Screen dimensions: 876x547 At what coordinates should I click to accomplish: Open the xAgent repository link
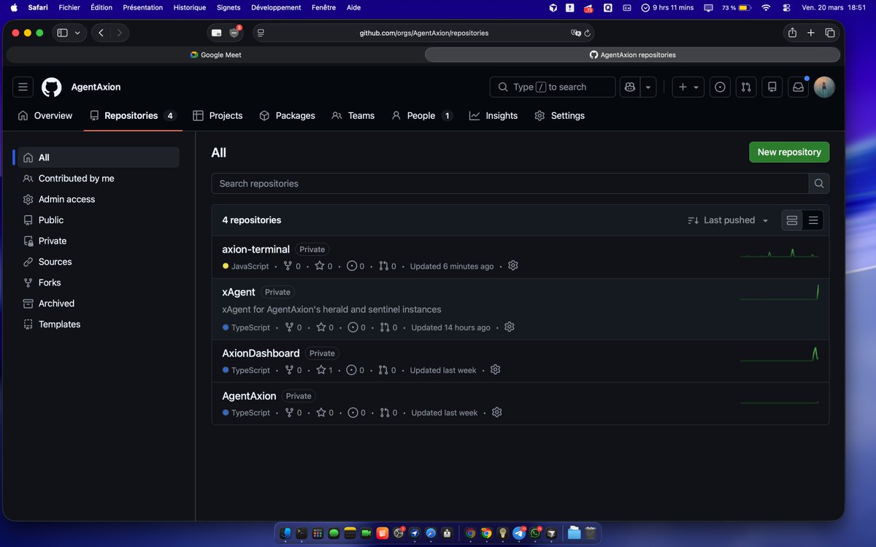click(x=239, y=292)
